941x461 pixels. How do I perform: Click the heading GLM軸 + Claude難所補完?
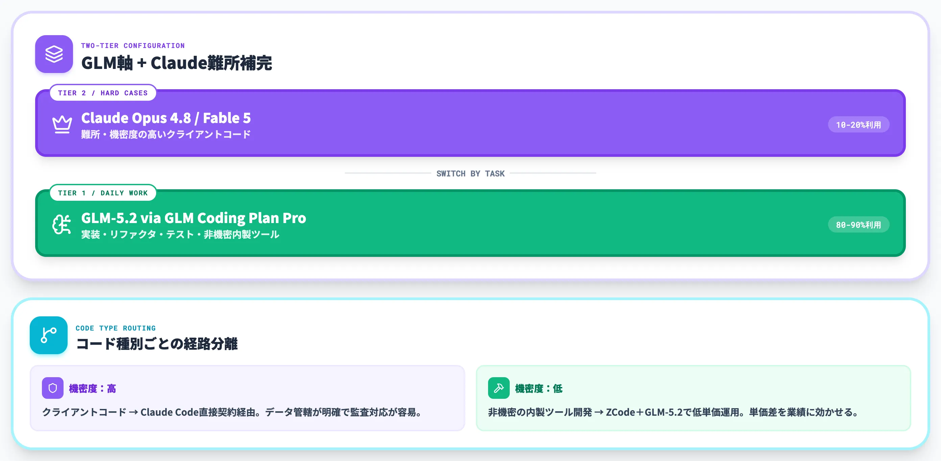(176, 63)
